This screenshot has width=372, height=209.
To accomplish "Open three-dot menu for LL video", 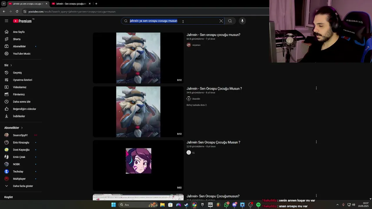I will tap(316, 142).
